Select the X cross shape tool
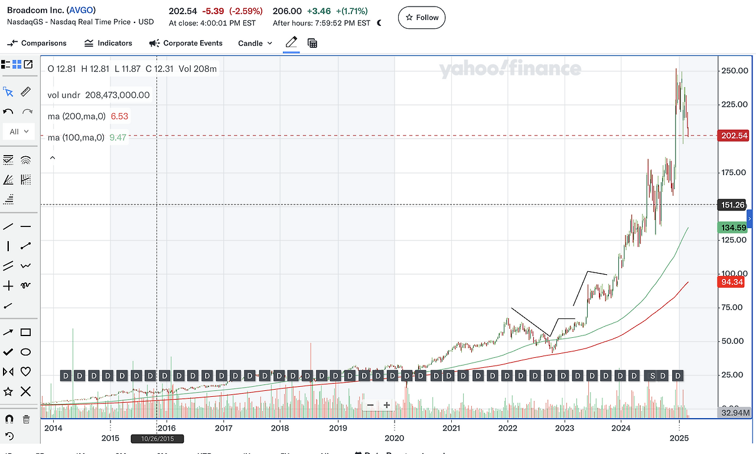 click(26, 392)
